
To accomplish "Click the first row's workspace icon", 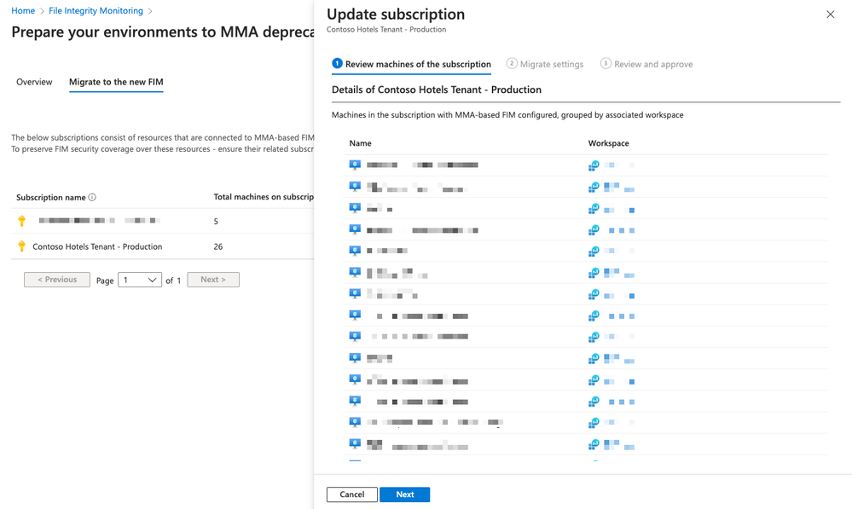I will point(594,165).
